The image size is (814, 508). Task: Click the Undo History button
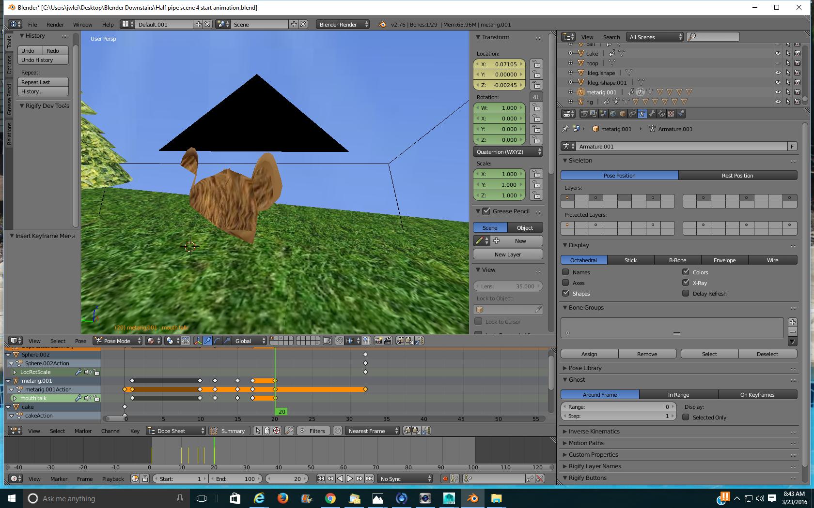[x=43, y=60]
